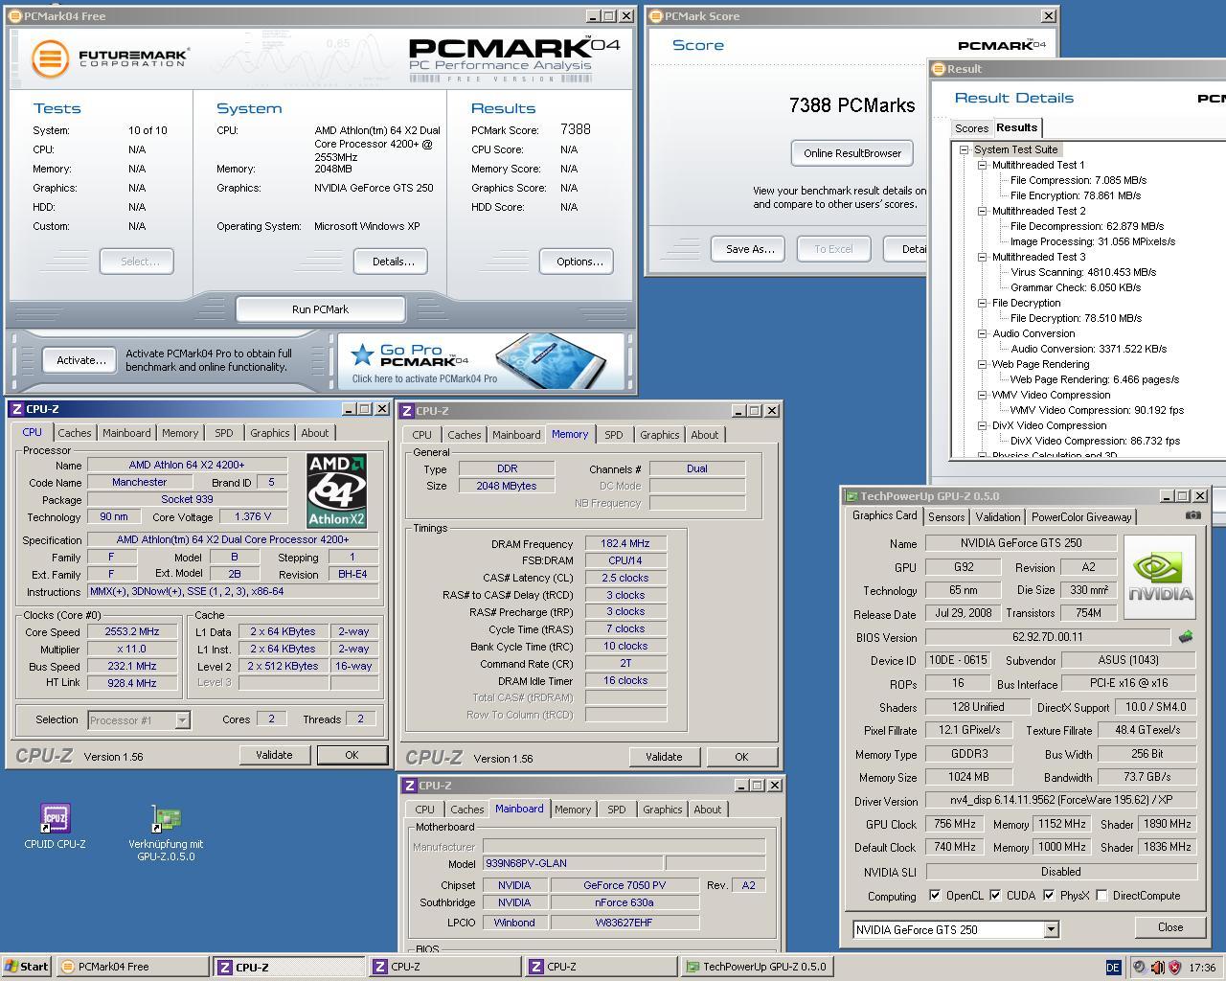The height and width of the screenshot is (981, 1226).
Task: Click the 17:36 clock in taskbar
Action: tap(1202, 968)
